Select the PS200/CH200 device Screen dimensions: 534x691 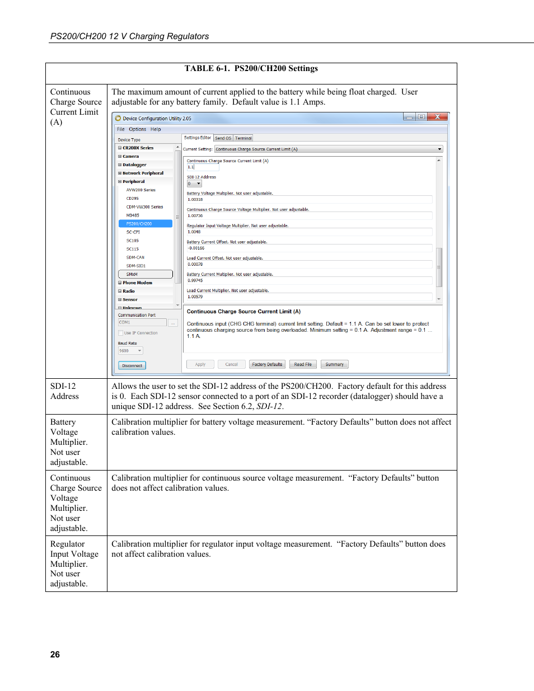tap(146, 224)
